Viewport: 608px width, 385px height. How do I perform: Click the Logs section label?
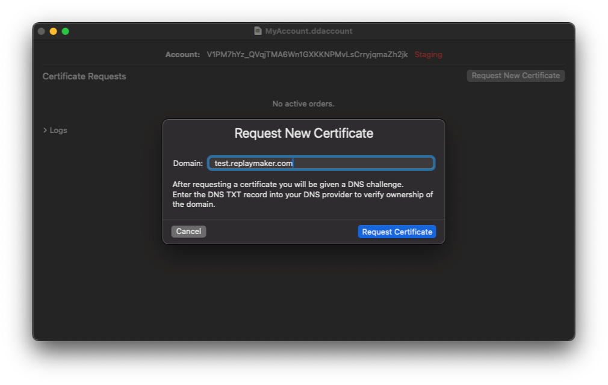[x=58, y=130]
